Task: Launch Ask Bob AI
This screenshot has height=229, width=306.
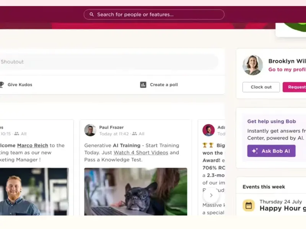Action: [x=271, y=151]
